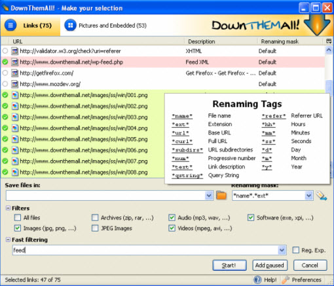Click the Start! button
334x286 pixels.
[229, 265]
